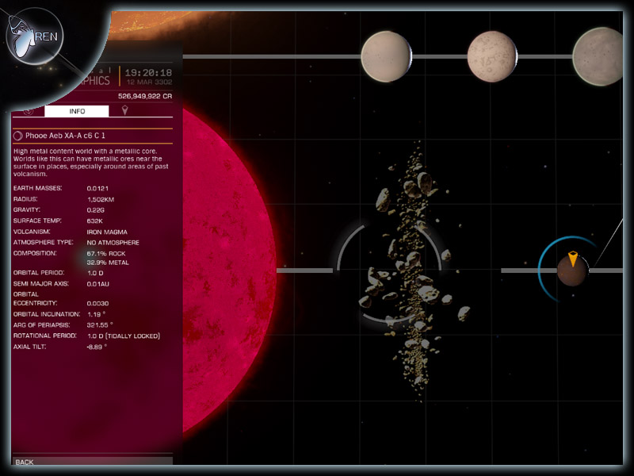Click the BACK button
This screenshot has height=476, width=634.
pyautogui.click(x=93, y=462)
